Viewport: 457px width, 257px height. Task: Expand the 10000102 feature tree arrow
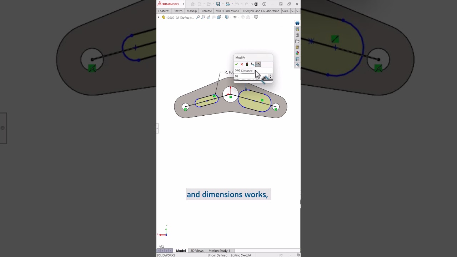[x=159, y=17]
